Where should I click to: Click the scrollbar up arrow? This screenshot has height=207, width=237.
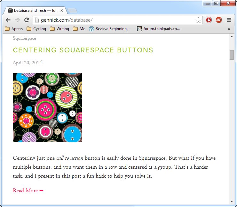click(x=232, y=36)
